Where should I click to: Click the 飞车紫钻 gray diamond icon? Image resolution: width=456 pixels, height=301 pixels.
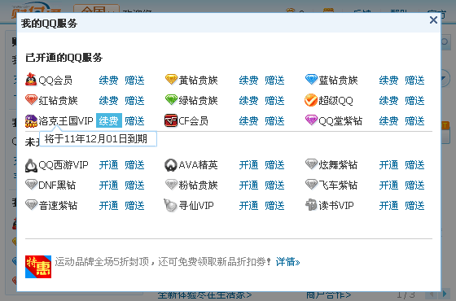(x=311, y=185)
